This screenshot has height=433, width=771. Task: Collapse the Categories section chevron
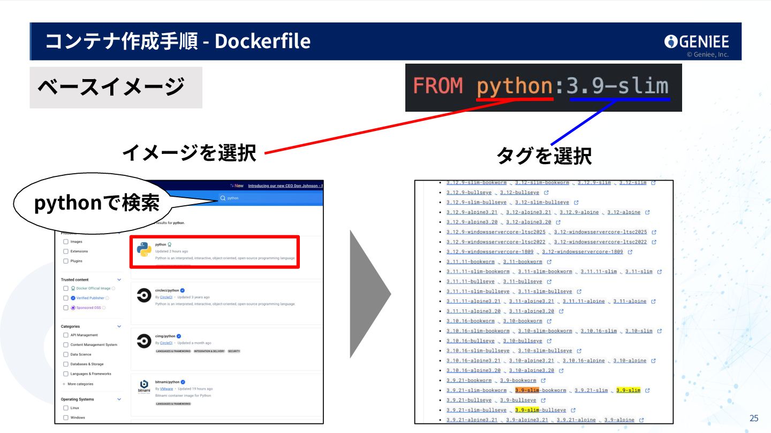[x=119, y=326]
